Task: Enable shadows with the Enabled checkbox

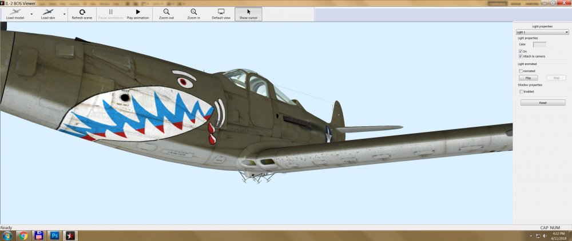Action: 521,91
